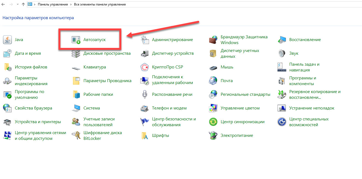Click the Шрифты fonts folder icon

(145, 135)
